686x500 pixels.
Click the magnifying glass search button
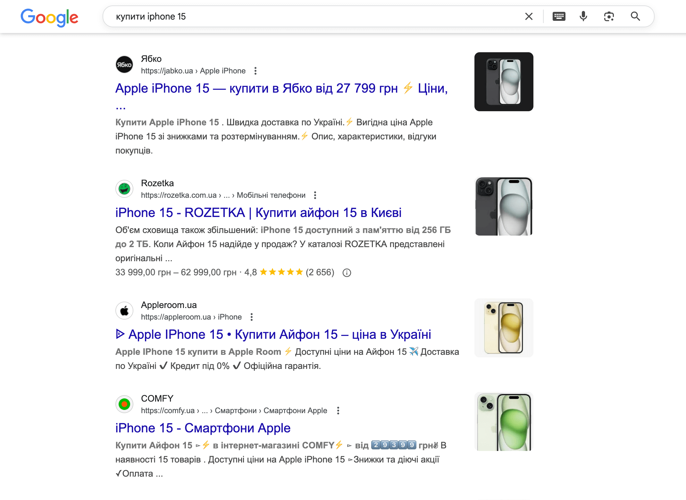coord(635,16)
